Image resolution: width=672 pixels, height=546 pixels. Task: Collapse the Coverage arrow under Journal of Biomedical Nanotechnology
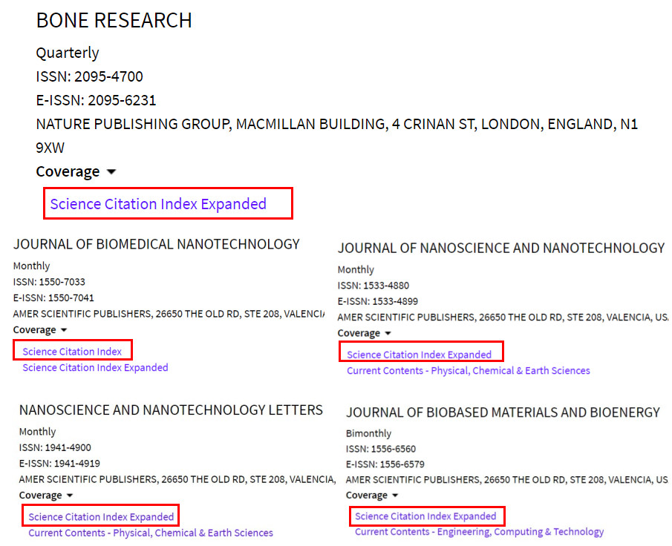pyautogui.click(x=64, y=330)
